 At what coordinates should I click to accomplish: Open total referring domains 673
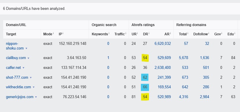pyautogui.click(x=185, y=78)
